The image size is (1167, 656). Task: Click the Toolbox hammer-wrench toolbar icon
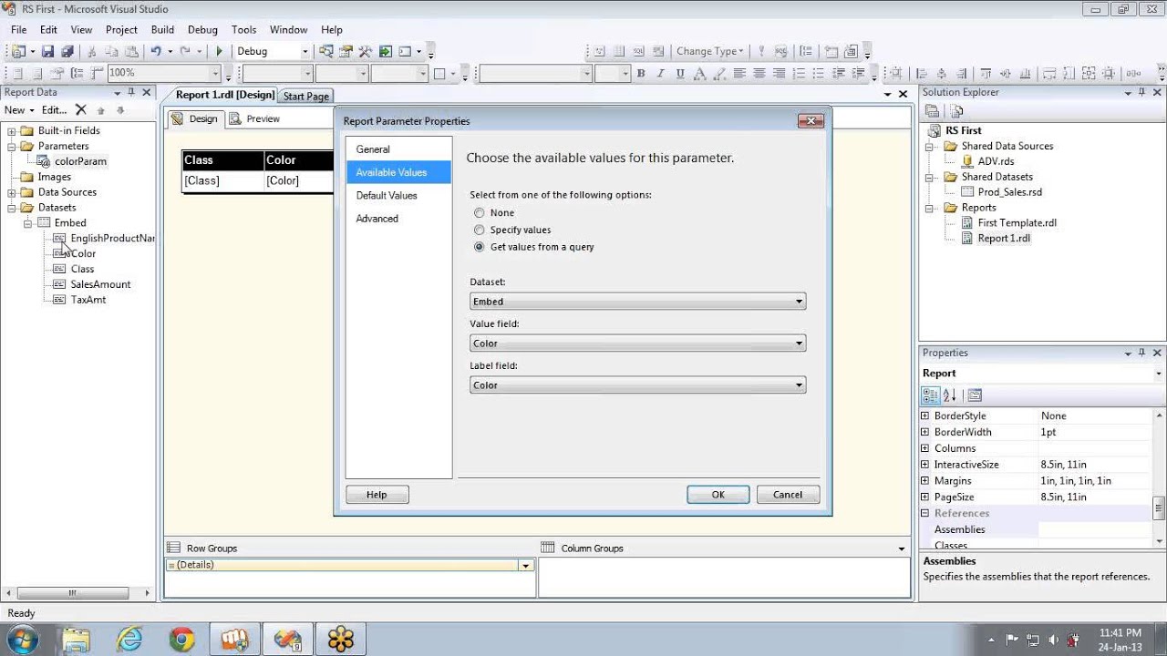(x=366, y=52)
